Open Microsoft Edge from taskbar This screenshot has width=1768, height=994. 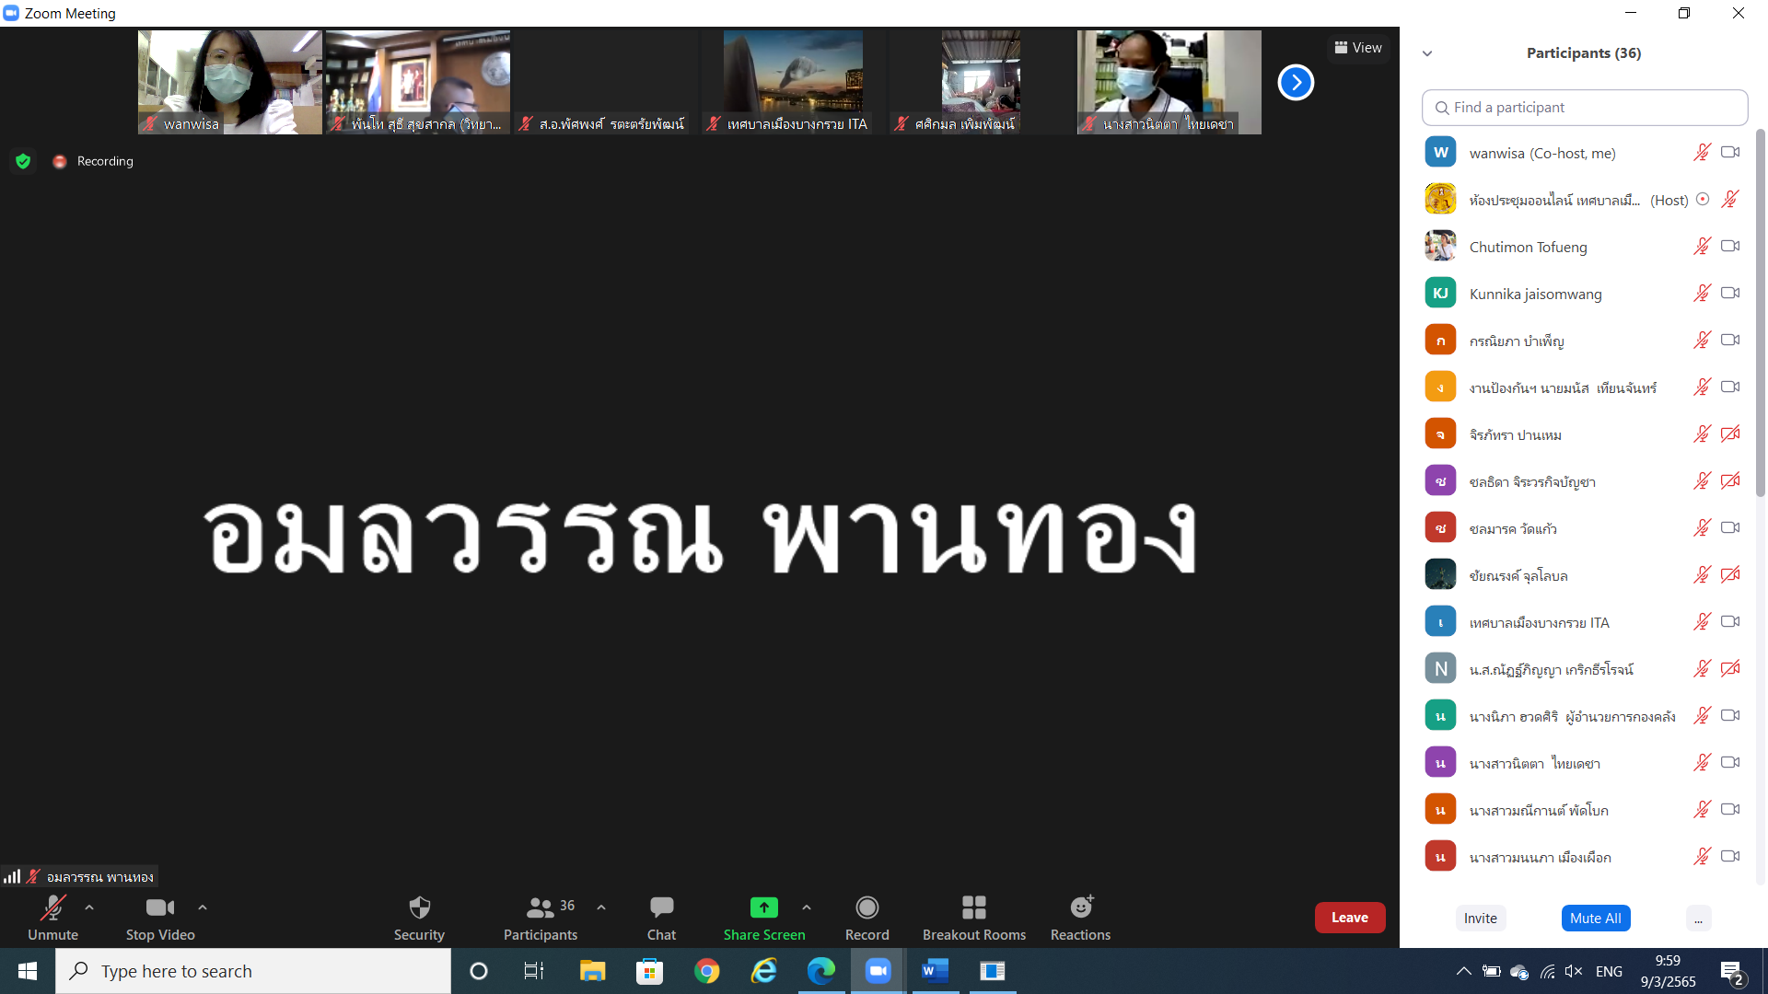(820, 971)
